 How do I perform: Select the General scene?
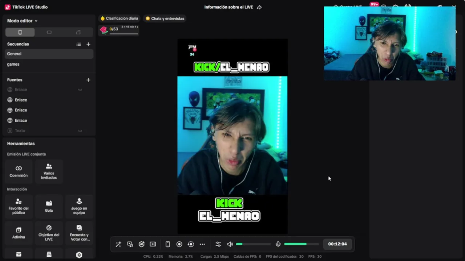(x=49, y=54)
